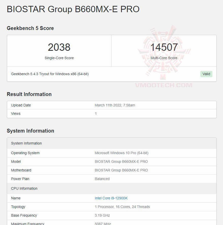Click the Balanced power plan value

102,179
